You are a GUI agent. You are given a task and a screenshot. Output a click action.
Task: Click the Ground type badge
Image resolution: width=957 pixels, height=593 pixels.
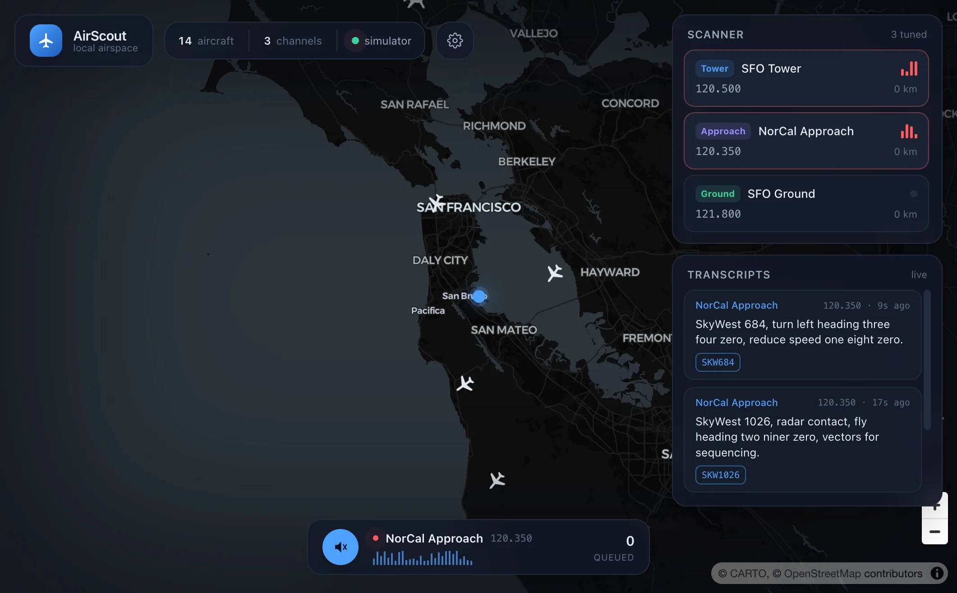tap(718, 194)
